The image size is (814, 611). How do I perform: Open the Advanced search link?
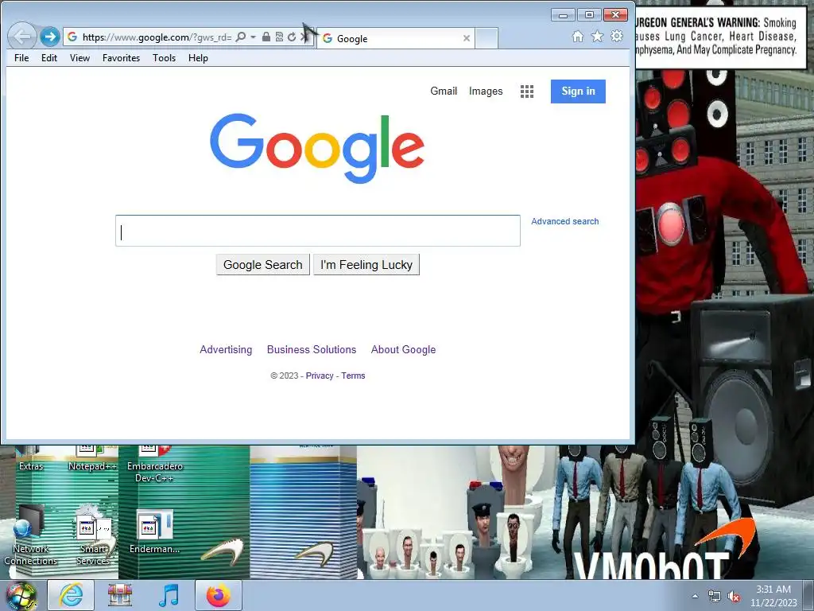tap(565, 221)
